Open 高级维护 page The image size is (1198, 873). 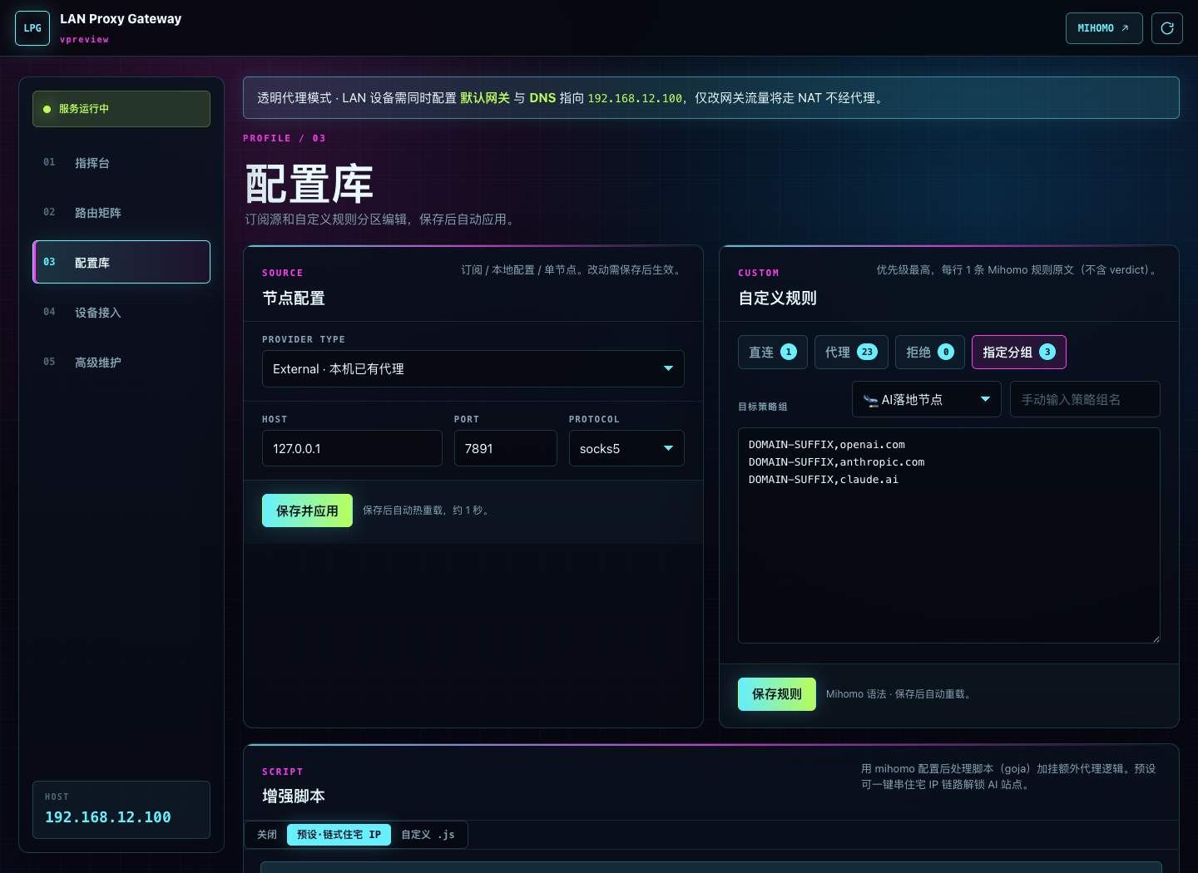coord(121,363)
